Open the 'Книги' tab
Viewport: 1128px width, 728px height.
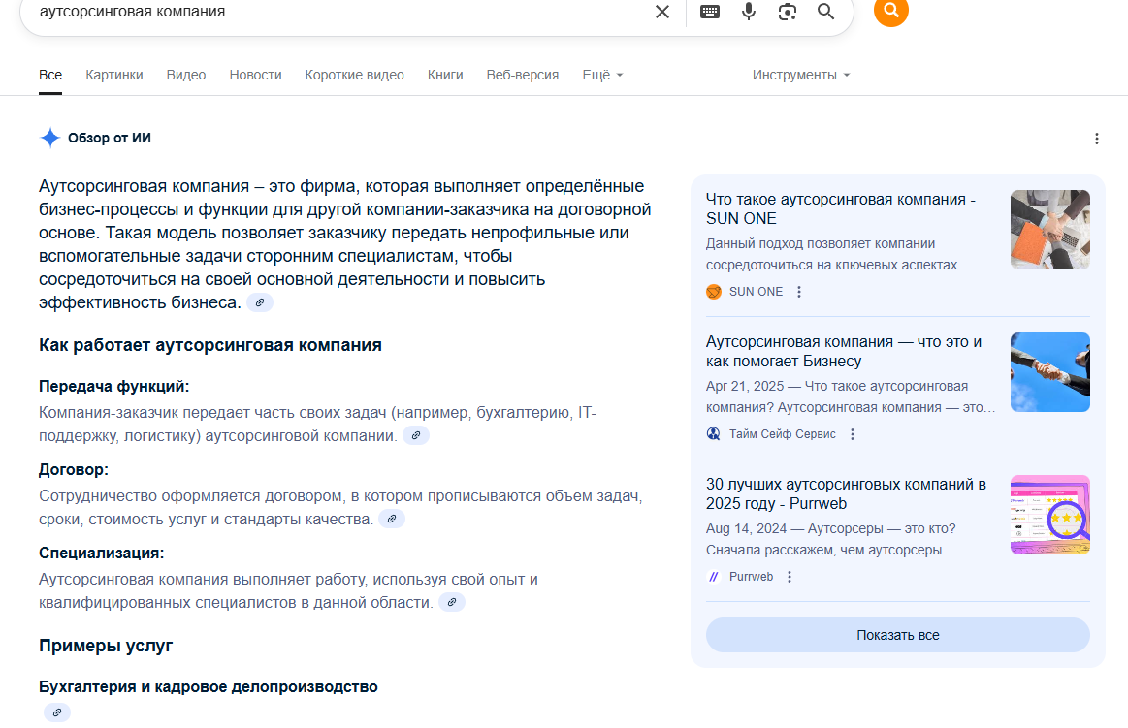pos(445,75)
